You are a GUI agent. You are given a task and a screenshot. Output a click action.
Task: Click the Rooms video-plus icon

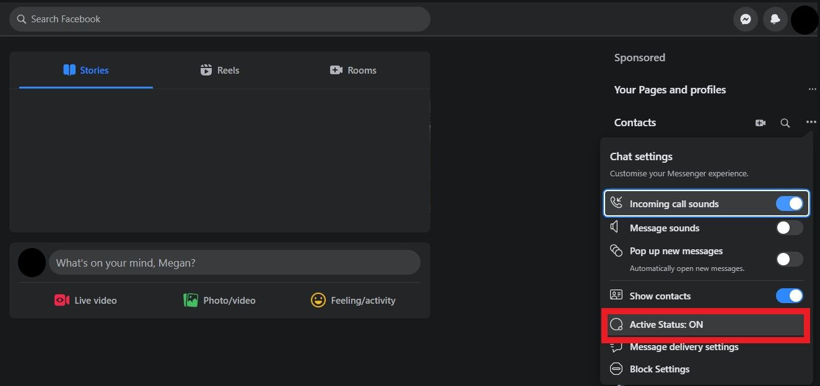pos(336,71)
